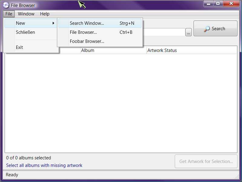Image resolution: width=242 pixels, height=182 pixels.
Task: Sort by the Artwork Status column
Action: tap(191, 50)
